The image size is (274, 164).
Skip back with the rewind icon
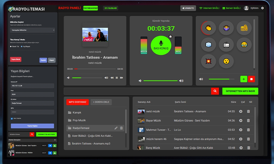(112, 78)
